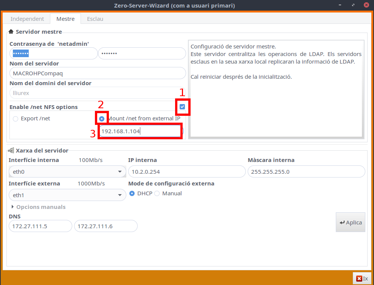Open the Esclau tab
Image resolution: width=374 pixels, height=285 pixels.
tap(95, 19)
